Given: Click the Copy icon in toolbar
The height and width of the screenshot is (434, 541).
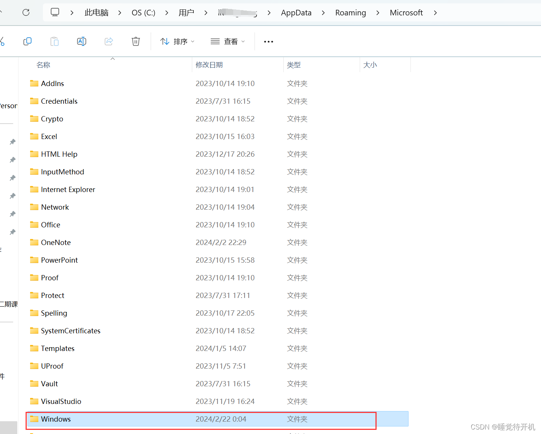Looking at the screenshot, I should coord(27,41).
